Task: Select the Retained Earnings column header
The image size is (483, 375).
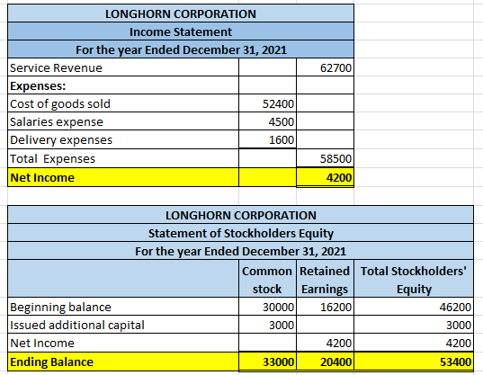Action: coord(325,279)
